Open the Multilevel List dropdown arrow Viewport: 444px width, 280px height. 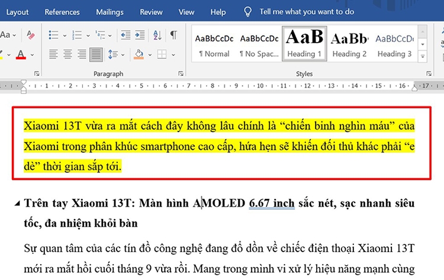(x=110, y=36)
